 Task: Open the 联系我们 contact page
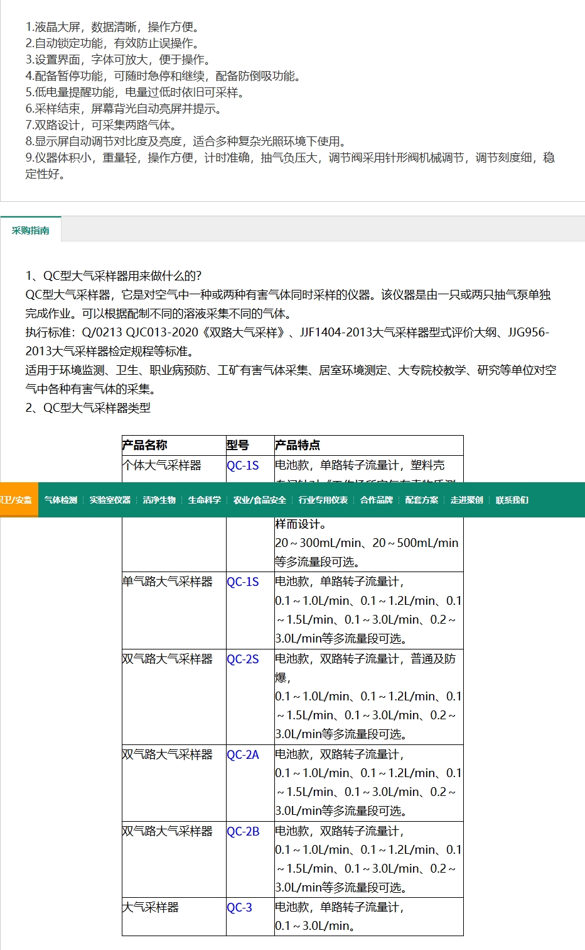[x=512, y=500]
